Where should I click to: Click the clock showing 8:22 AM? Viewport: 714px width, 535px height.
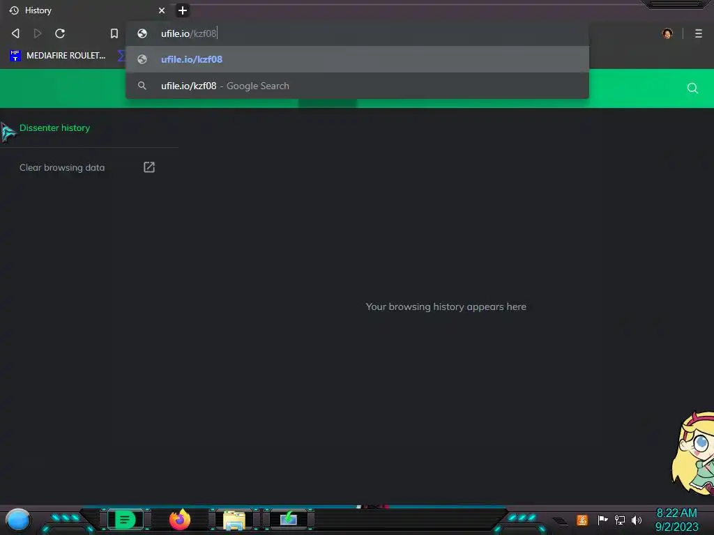click(676, 513)
